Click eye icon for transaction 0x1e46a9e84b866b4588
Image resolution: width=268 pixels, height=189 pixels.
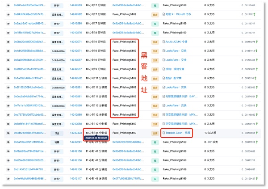click(8, 179)
